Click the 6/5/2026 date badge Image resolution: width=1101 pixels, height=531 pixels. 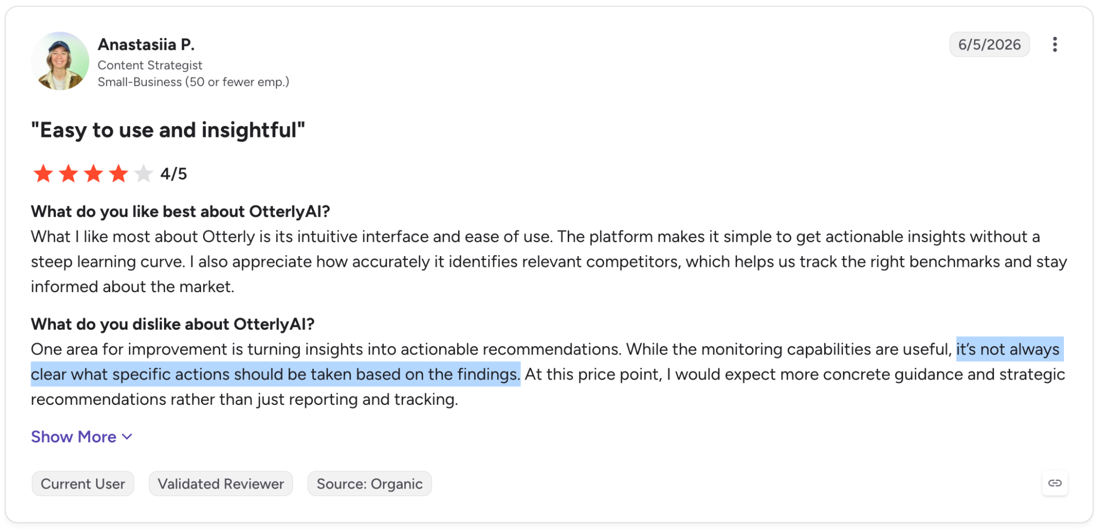[989, 45]
